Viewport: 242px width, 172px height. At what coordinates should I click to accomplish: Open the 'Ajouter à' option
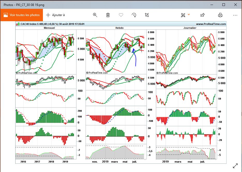pyautogui.click(x=55, y=15)
